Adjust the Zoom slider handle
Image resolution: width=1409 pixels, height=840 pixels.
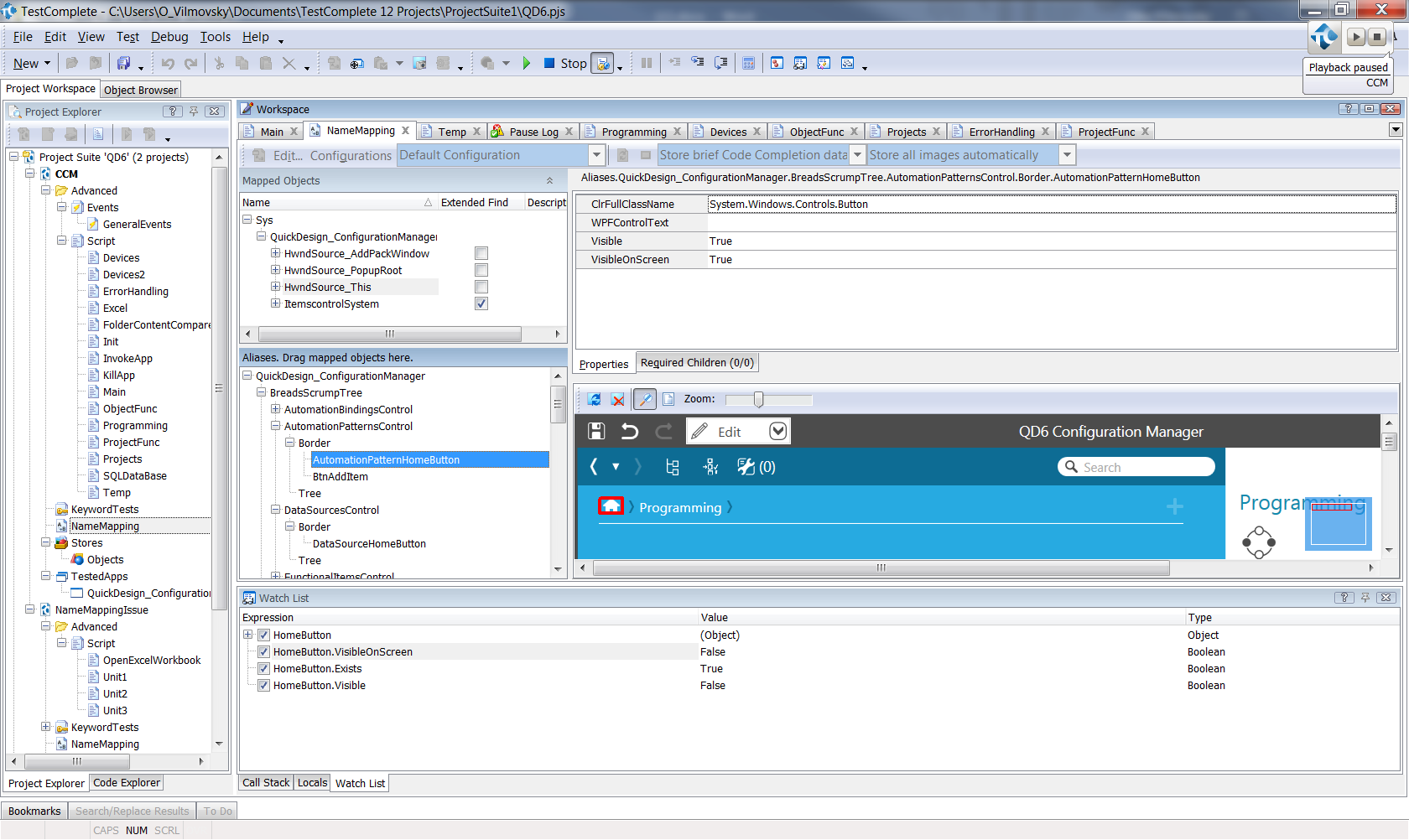[x=758, y=400]
